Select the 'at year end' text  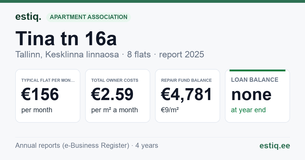point(248,110)
